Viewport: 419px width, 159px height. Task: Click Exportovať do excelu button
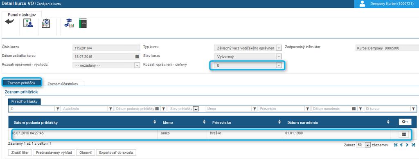click(x=116, y=152)
